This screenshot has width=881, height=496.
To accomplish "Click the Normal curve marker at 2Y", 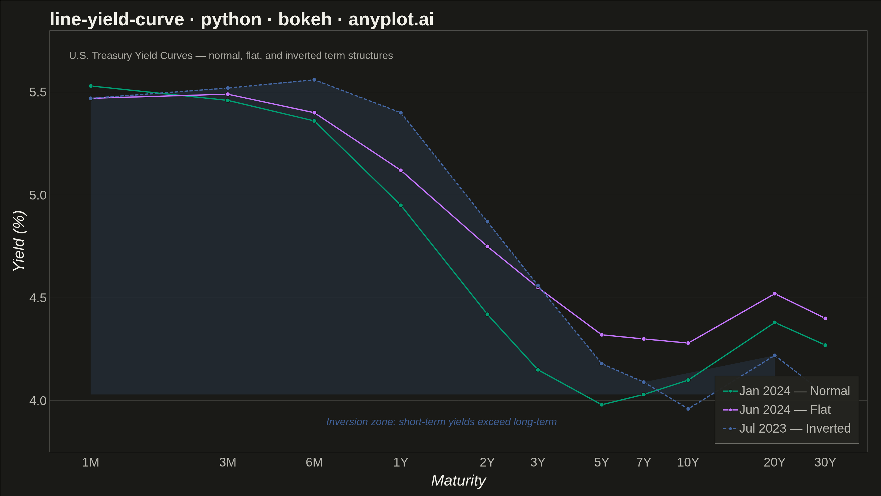I will click(x=487, y=314).
